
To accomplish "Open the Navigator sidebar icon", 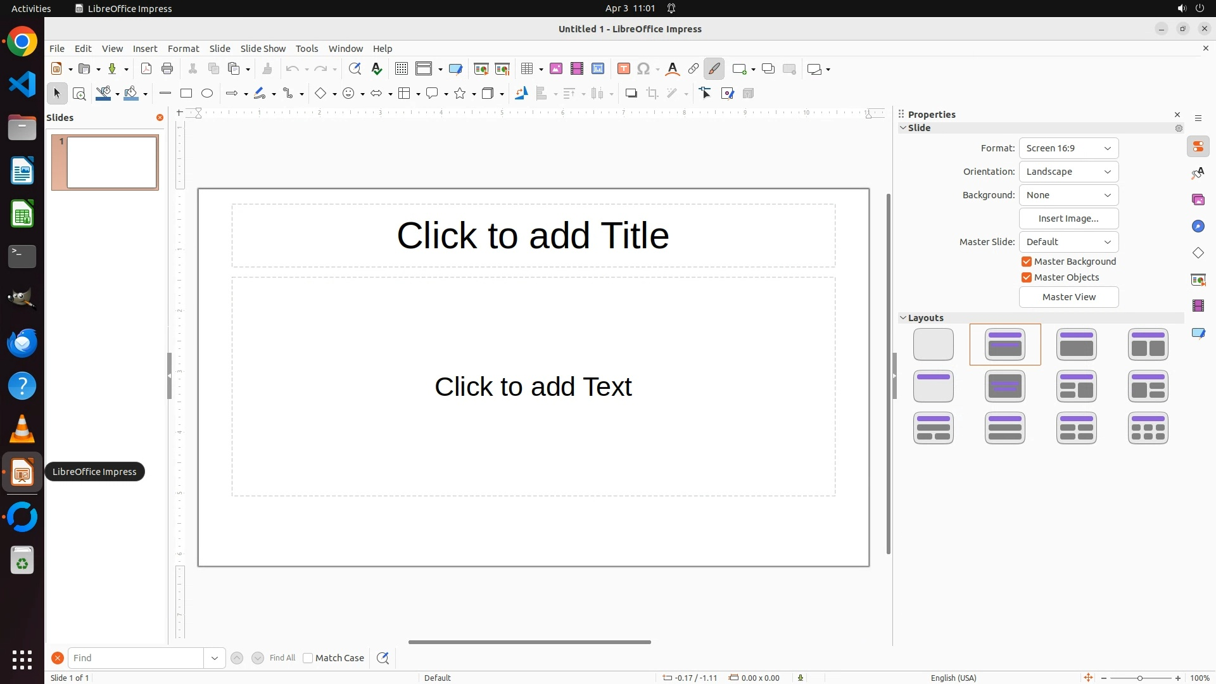I will [x=1198, y=227].
